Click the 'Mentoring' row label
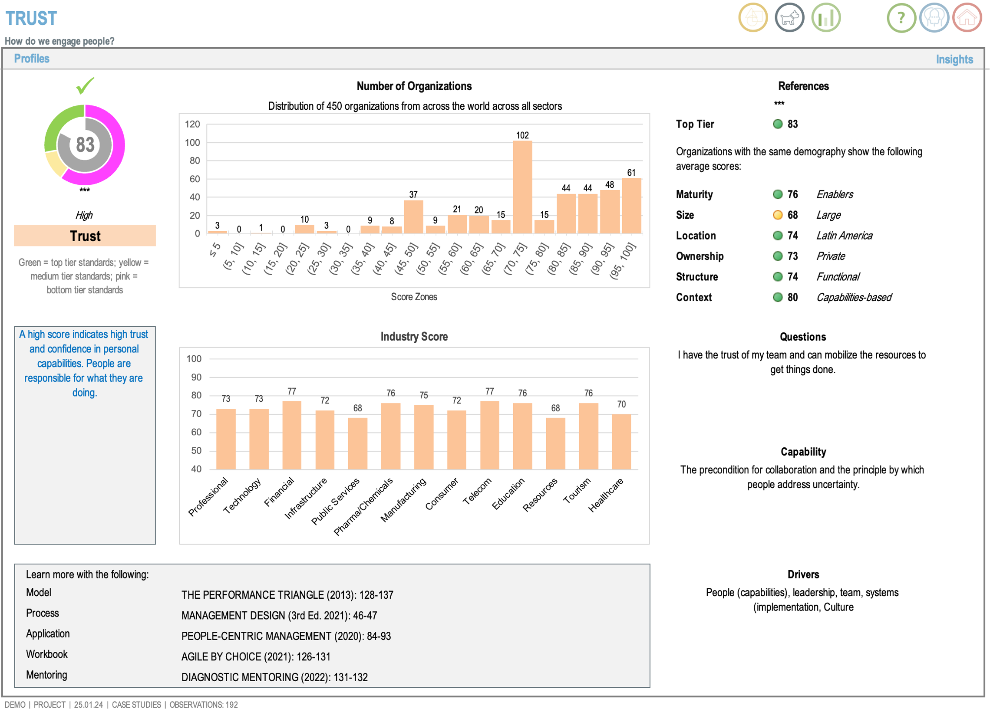The image size is (990, 709). coord(46,675)
